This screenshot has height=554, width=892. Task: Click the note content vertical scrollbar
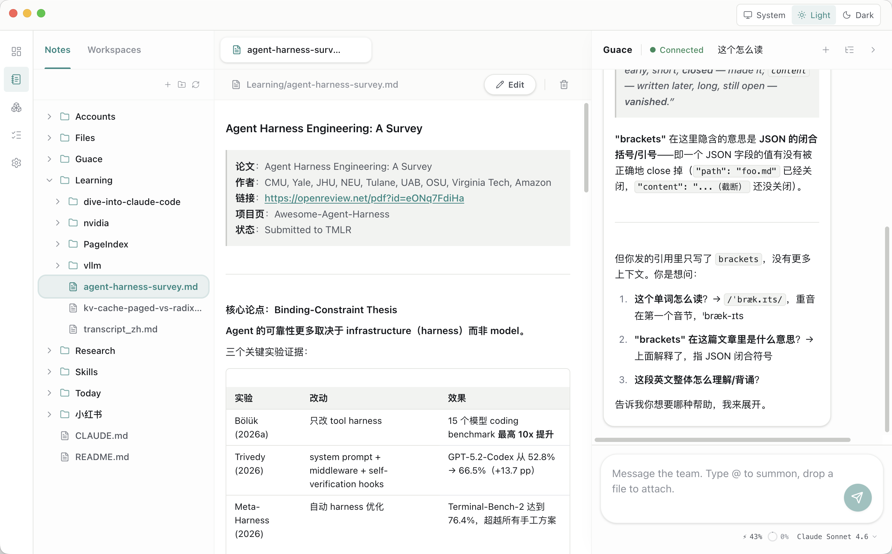[x=586, y=148]
